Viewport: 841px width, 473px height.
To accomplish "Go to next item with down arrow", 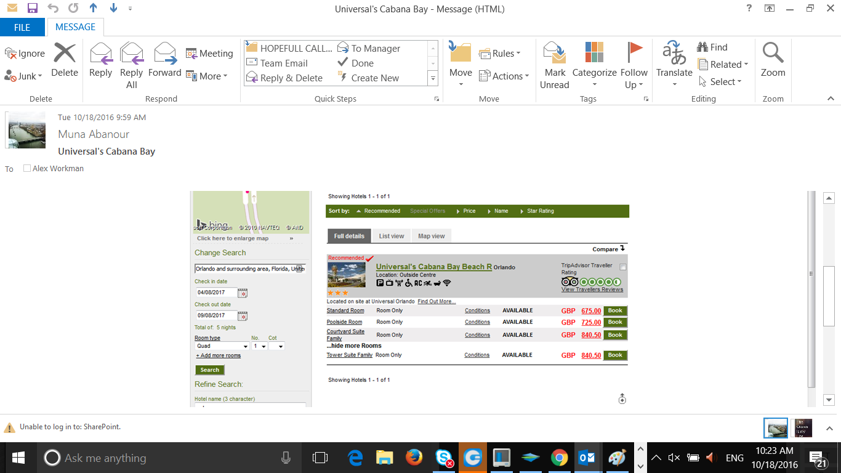I will tap(113, 9).
